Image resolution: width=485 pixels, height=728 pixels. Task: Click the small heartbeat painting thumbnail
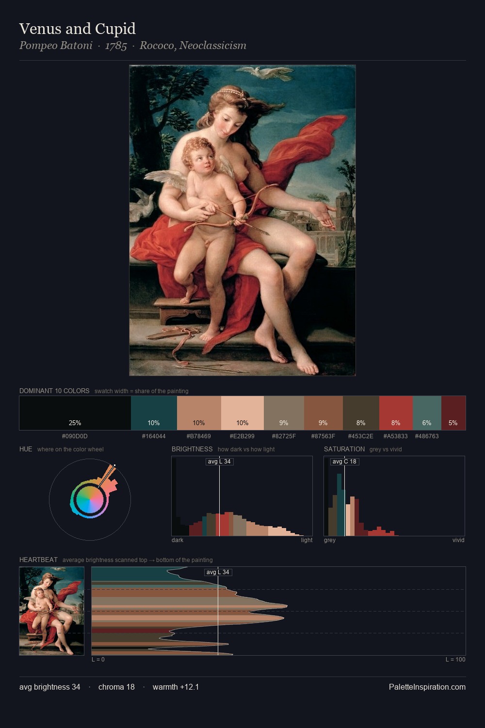tap(52, 611)
